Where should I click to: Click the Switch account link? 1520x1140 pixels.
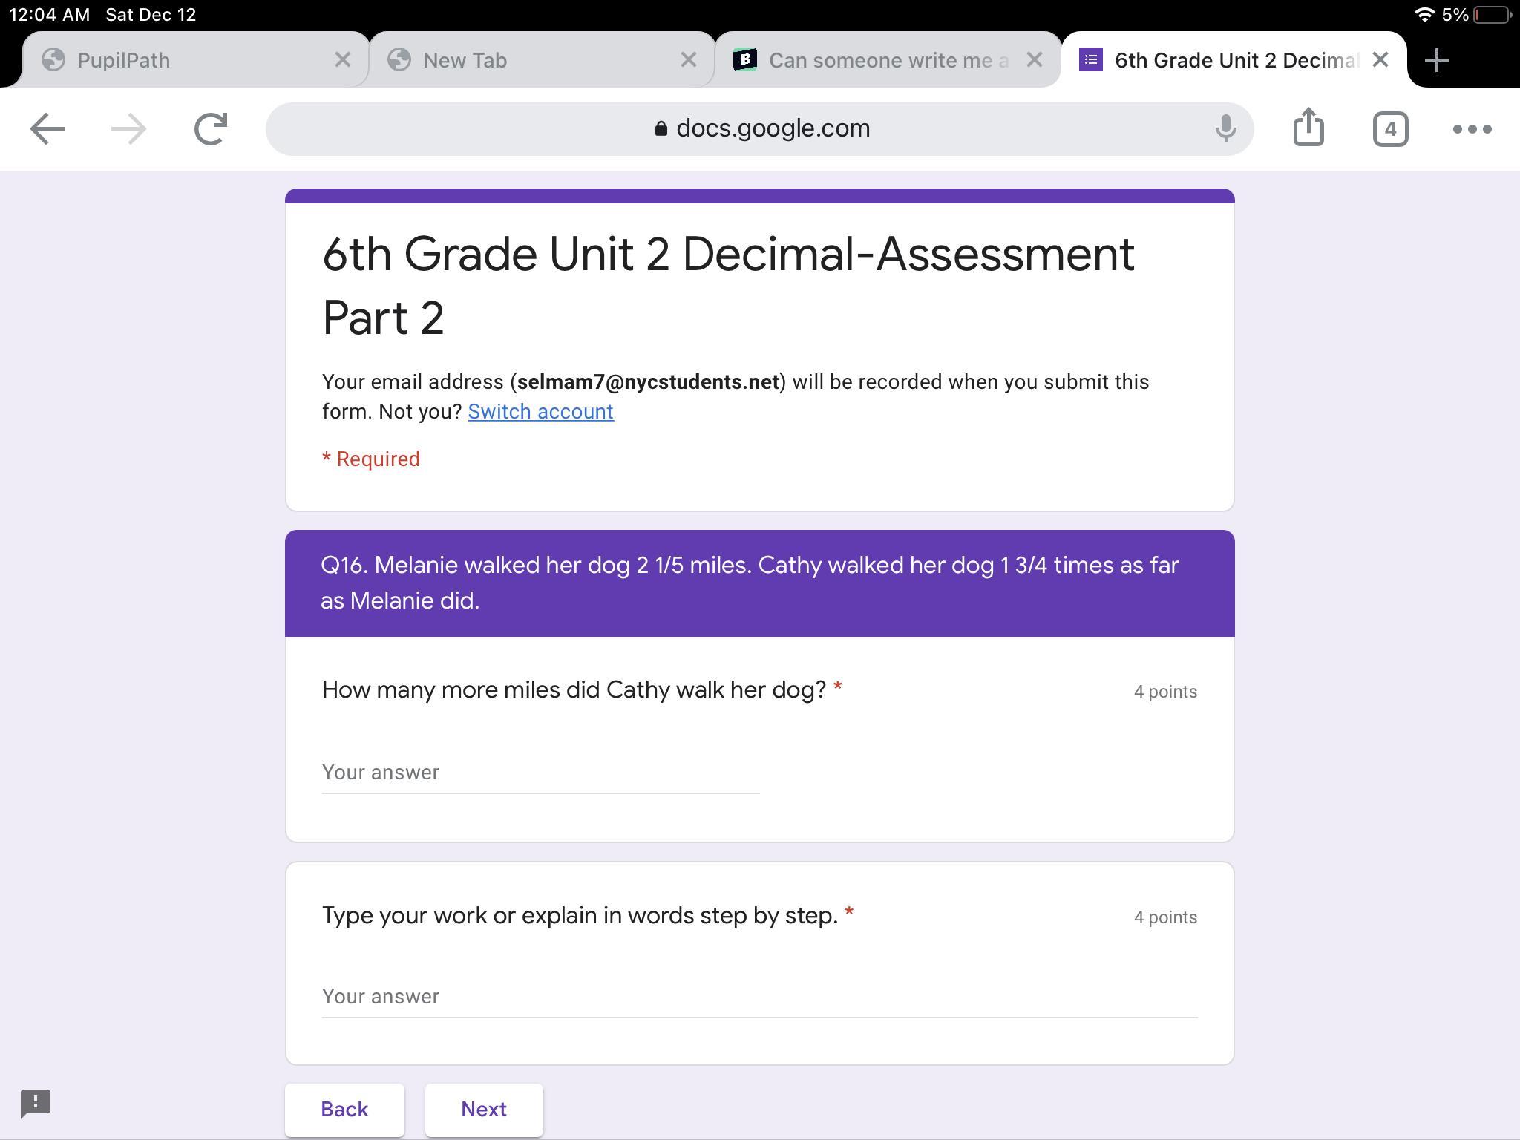click(540, 412)
